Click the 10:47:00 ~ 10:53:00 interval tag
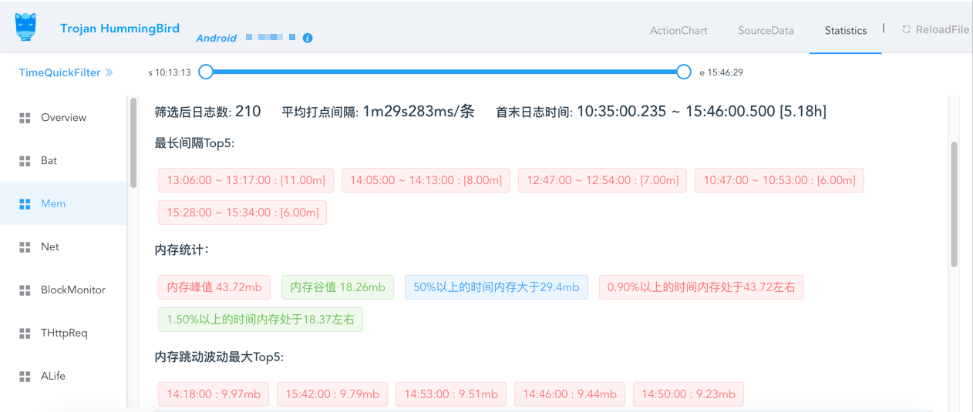Screen dimensions: 973x412 click(779, 180)
